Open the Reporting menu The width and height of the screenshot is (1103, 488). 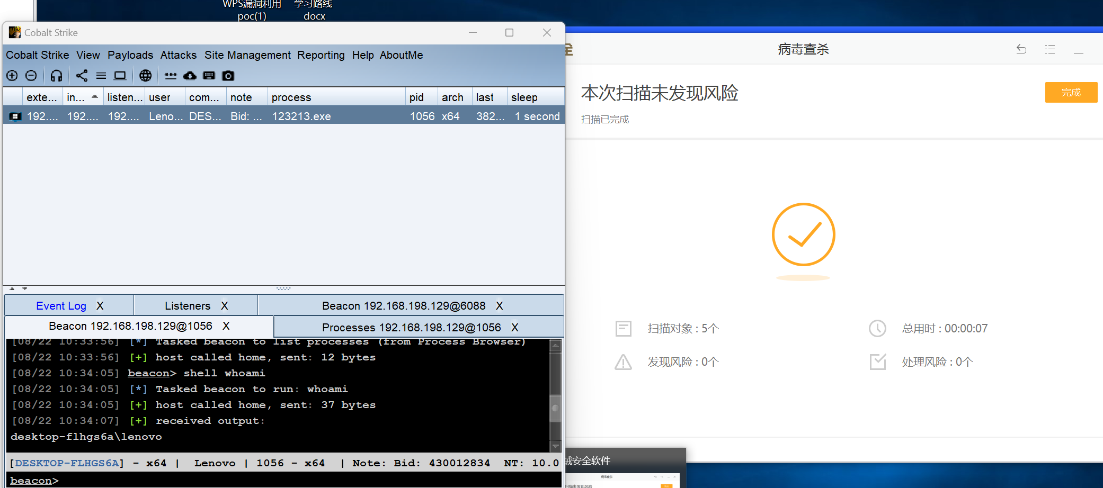[x=321, y=55]
